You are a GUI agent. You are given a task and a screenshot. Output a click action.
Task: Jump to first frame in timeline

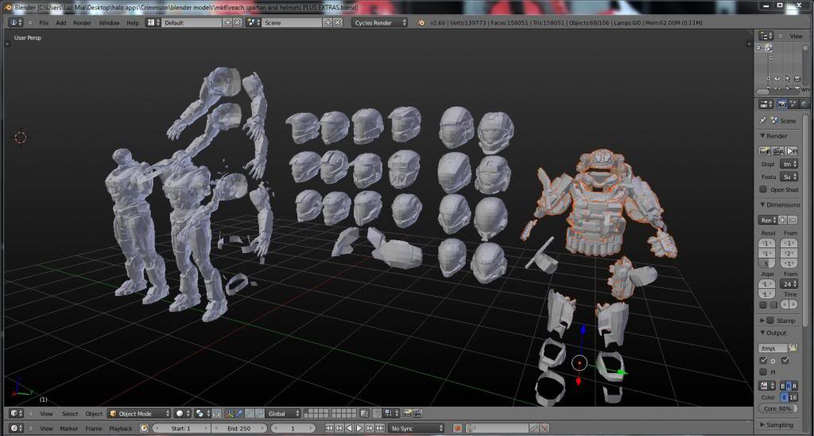pyautogui.click(x=329, y=428)
